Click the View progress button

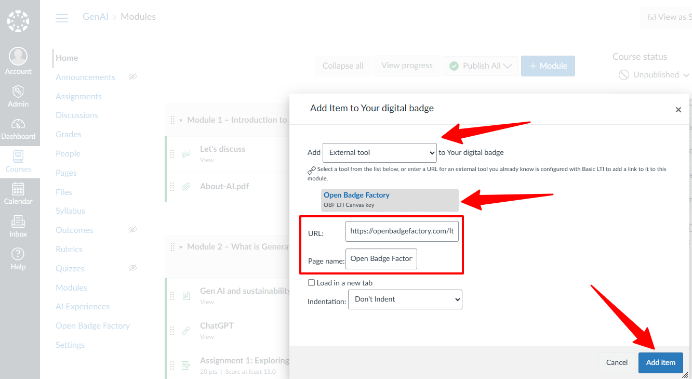(x=407, y=66)
